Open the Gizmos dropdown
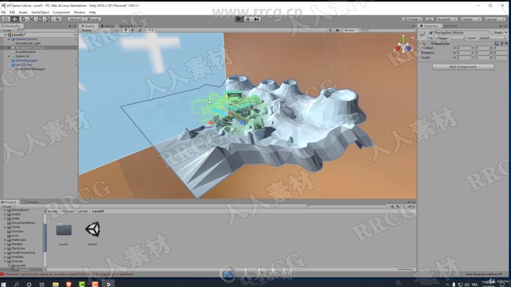Viewport: 511px width, 287px height. (x=350, y=30)
